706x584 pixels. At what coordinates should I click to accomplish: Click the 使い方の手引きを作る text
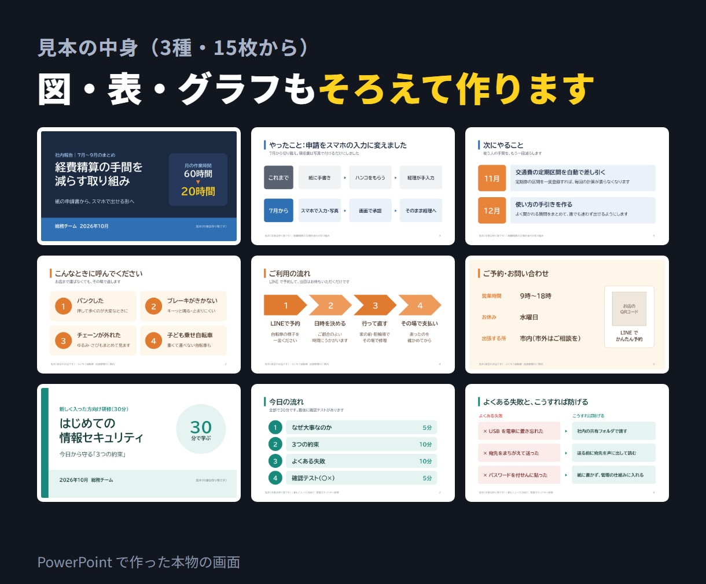click(x=544, y=205)
